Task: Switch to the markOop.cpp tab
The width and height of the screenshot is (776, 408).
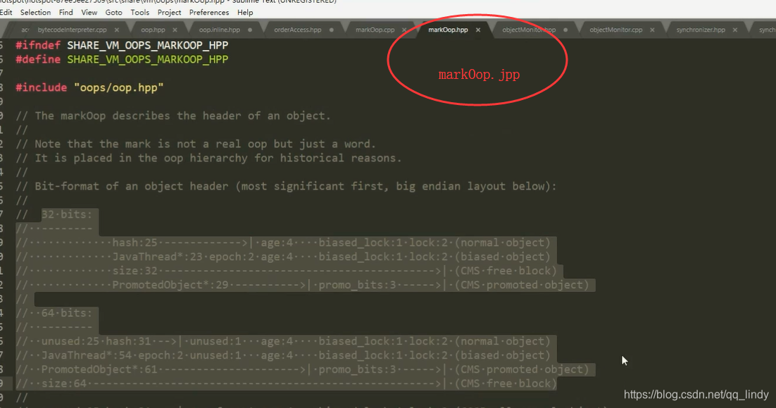Action: coord(375,30)
